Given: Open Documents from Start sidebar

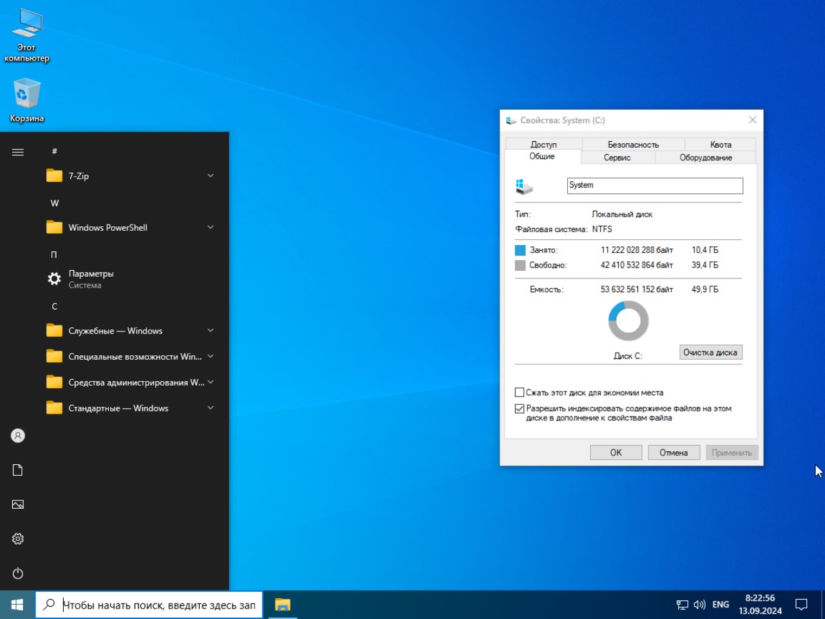Looking at the screenshot, I should click(x=18, y=470).
